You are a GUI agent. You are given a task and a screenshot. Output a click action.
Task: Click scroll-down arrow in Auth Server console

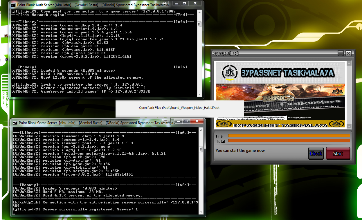tap(199, 94)
